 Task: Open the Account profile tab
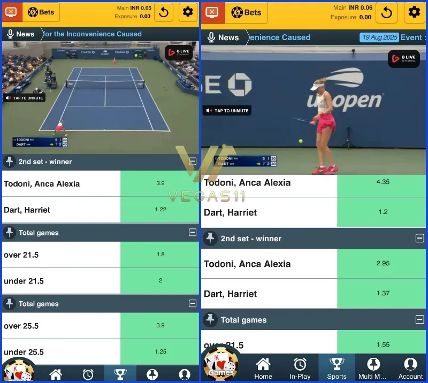tap(410, 368)
